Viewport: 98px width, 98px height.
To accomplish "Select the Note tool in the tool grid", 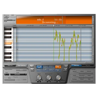I will 39,67.
